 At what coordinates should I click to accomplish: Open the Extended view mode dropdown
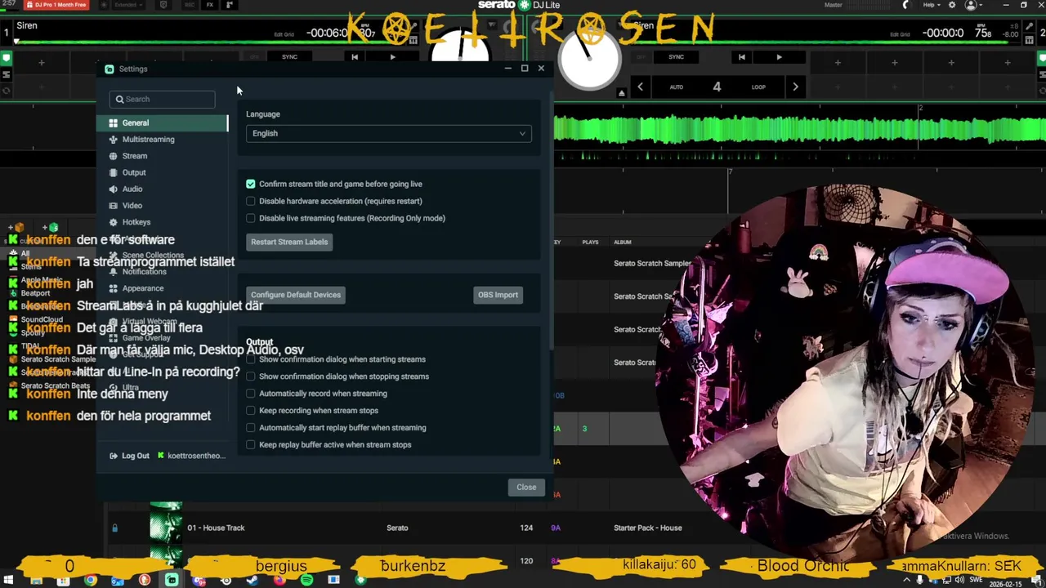pyautogui.click(x=127, y=5)
